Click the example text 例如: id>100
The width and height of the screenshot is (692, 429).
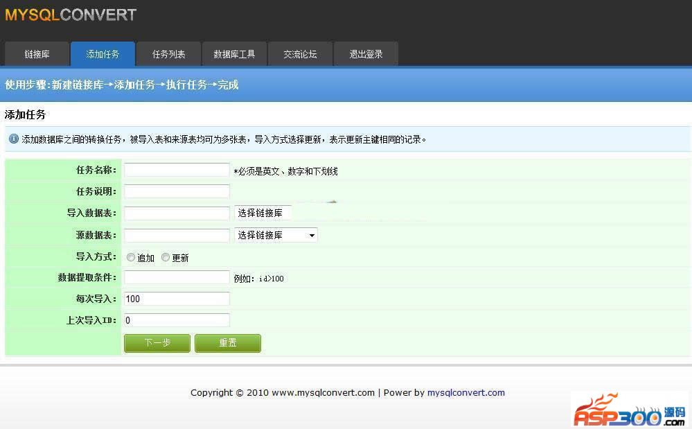pos(258,279)
